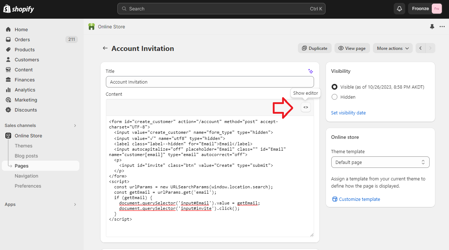Click the Orders inbox icon
Image resolution: width=449 pixels, height=250 pixels.
coord(8,39)
